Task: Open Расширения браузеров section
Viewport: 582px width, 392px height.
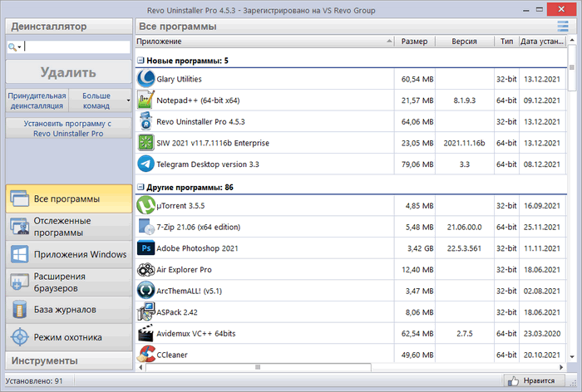Action: coord(69,282)
